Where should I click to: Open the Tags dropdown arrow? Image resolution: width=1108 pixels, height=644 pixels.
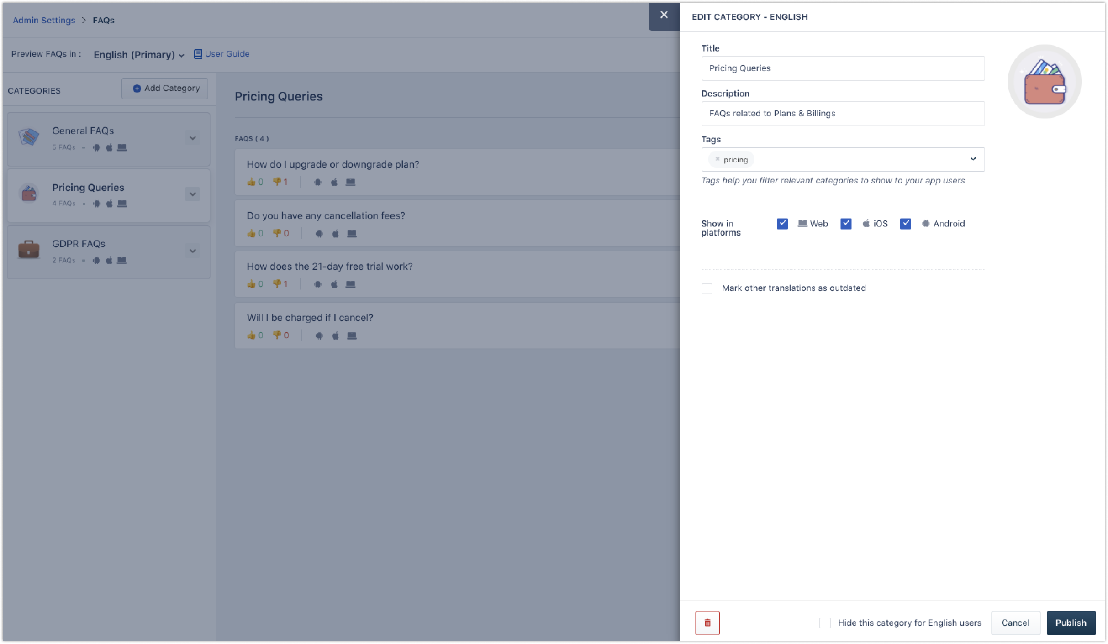(x=973, y=159)
